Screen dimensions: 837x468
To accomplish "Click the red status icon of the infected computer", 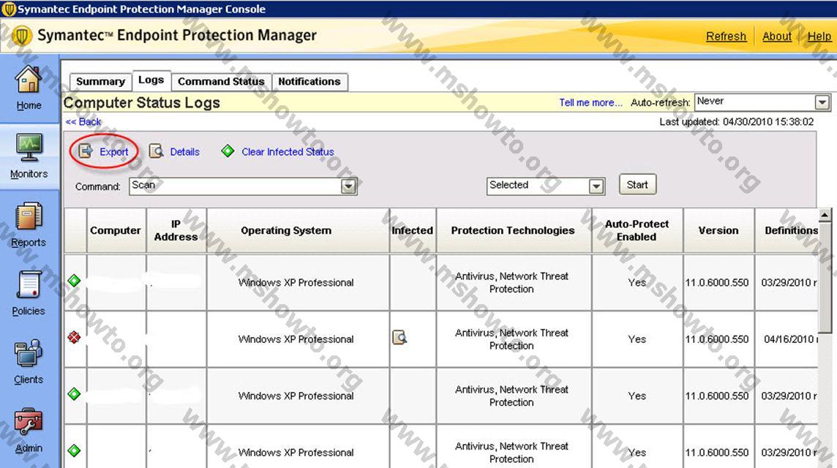I will 74,336.
